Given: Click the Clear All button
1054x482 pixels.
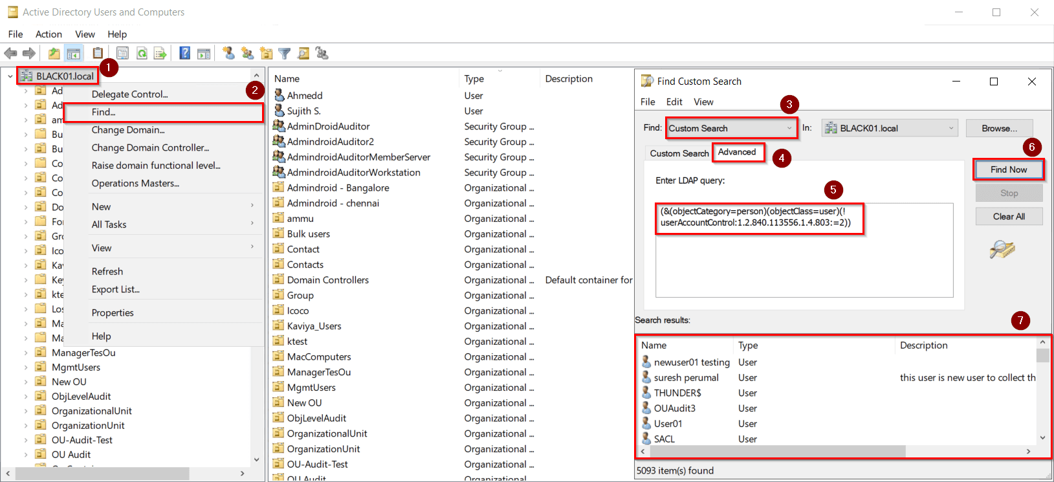Looking at the screenshot, I should pyautogui.click(x=1008, y=216).
